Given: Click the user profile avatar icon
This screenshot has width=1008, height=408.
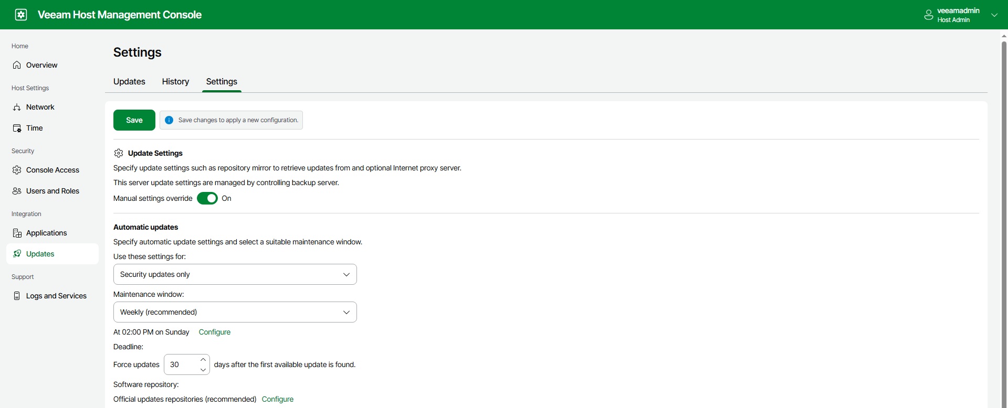Looking at the screenshot, I should 928,15.
